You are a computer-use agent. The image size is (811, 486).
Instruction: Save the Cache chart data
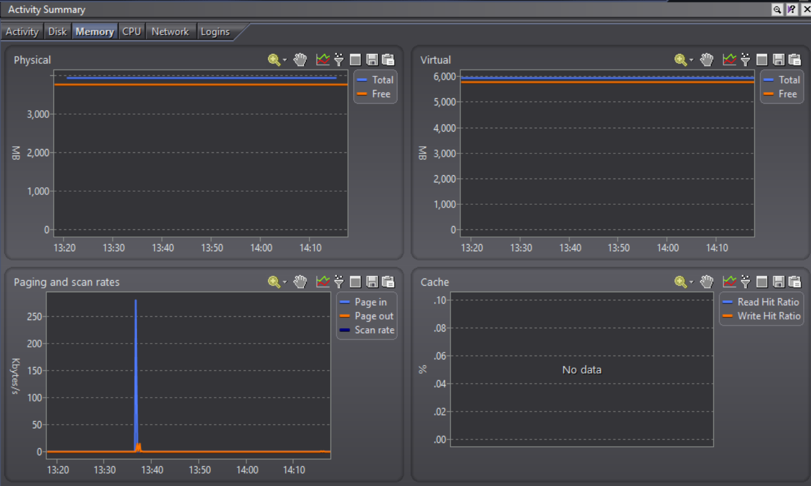(779, 282)
